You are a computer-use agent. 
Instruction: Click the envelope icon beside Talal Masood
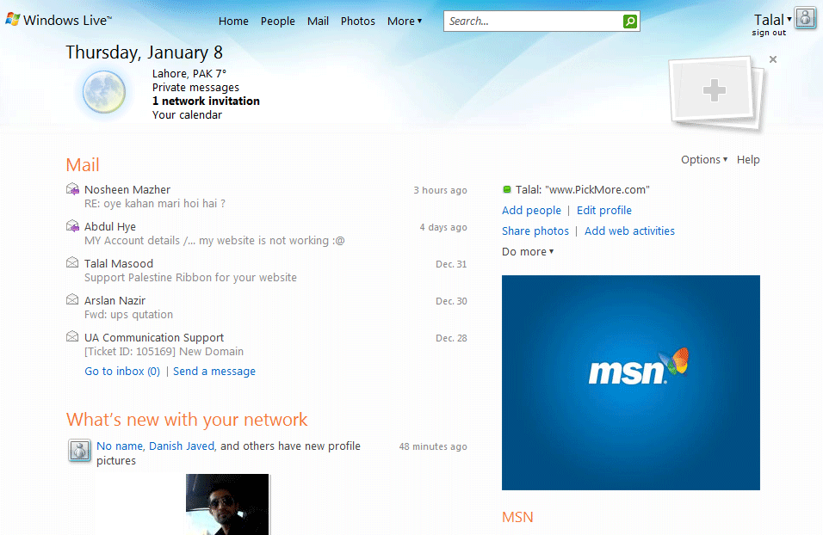tap(72, 263)
